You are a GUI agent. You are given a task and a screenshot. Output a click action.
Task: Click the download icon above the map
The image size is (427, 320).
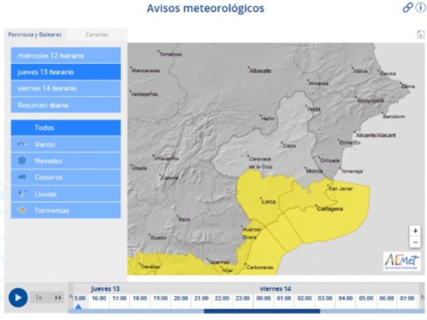[x=420, y=35]
